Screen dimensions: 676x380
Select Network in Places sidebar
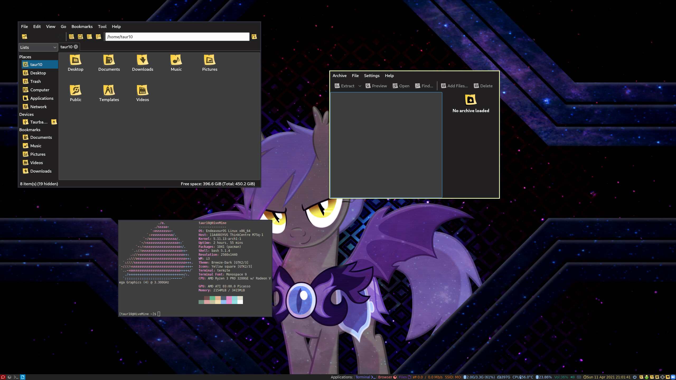40,107
